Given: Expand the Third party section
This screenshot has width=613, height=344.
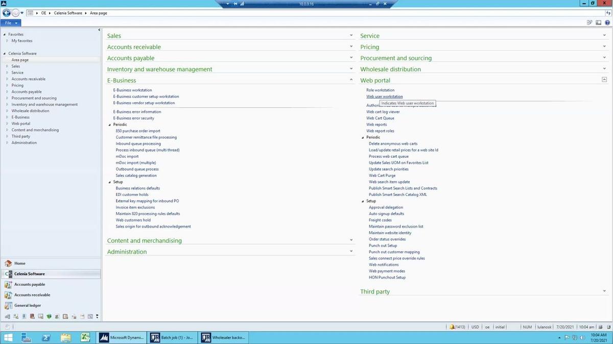Looking at the screenshot, I should coord(604,291).
